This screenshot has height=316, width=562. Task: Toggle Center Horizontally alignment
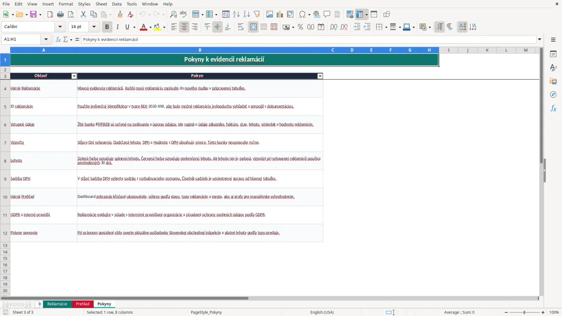(185, 27)
